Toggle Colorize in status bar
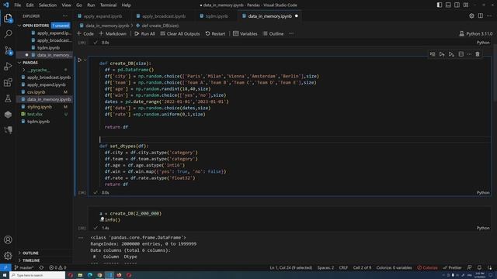This screenshot has width=497, height=279. (x=427, y=267)
